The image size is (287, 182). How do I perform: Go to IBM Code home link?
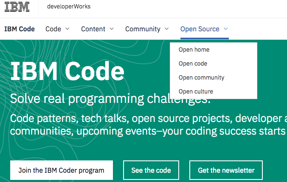point(20,29)
